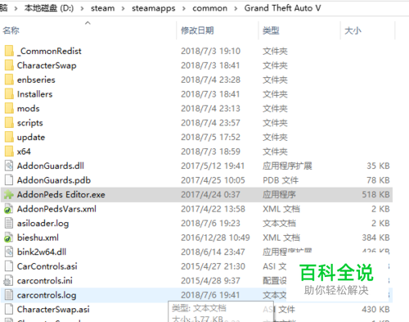Click the enbseries folder icon
Screen dimensions: 409x322
click(9, 79)
